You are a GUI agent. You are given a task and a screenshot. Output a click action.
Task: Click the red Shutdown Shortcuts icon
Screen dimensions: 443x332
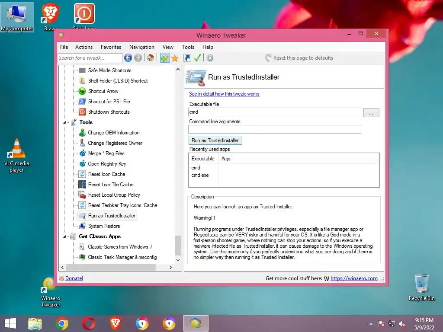click(82, 112)
